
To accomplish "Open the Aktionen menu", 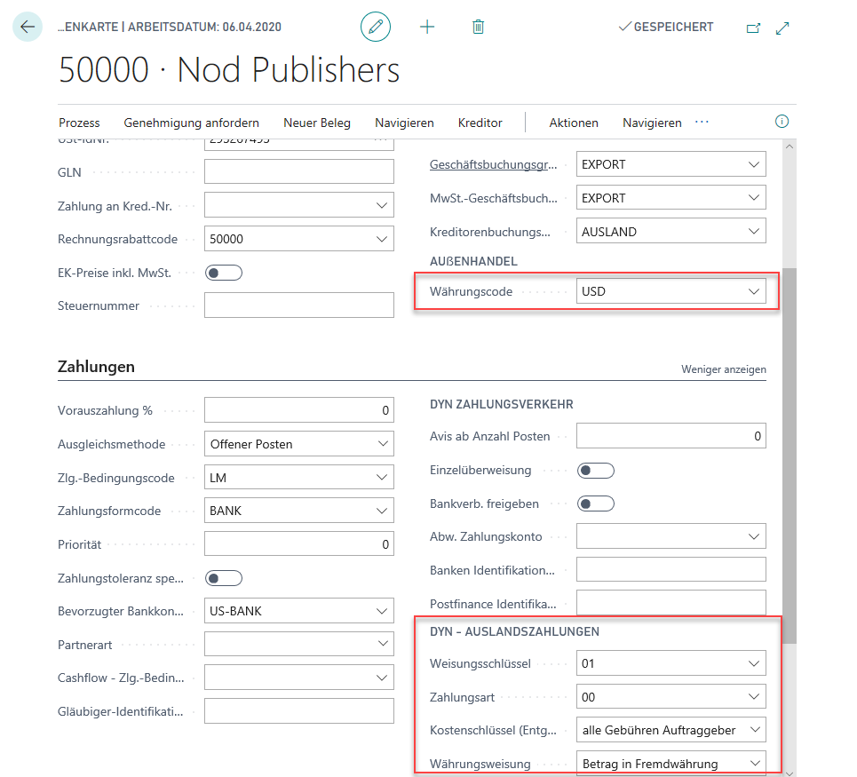I will pyautogui.click(x=574, y=123).
